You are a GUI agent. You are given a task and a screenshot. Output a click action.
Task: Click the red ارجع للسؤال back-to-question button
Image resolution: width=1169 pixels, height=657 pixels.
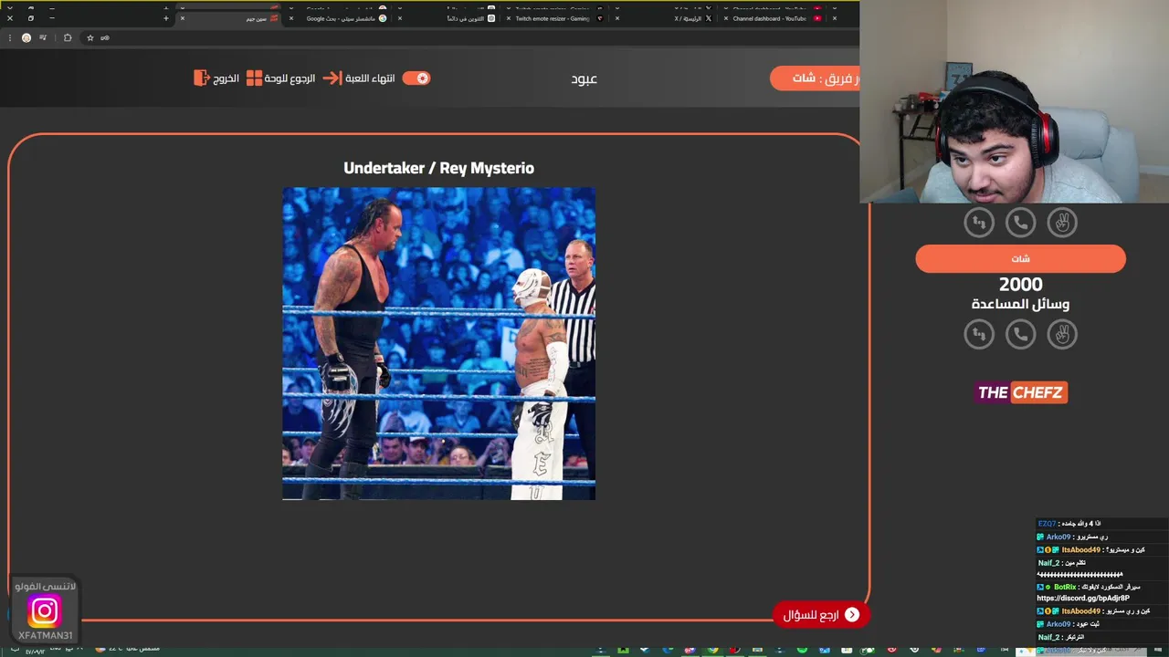tap(820, 615)
